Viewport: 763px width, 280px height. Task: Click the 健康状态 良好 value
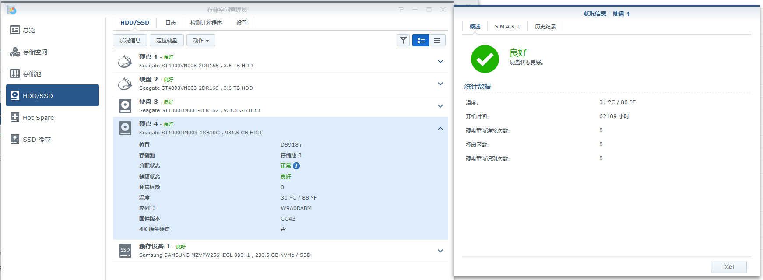[x=286, y=177]
